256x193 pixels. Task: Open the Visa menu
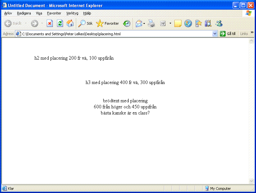[x=39, y=13]
